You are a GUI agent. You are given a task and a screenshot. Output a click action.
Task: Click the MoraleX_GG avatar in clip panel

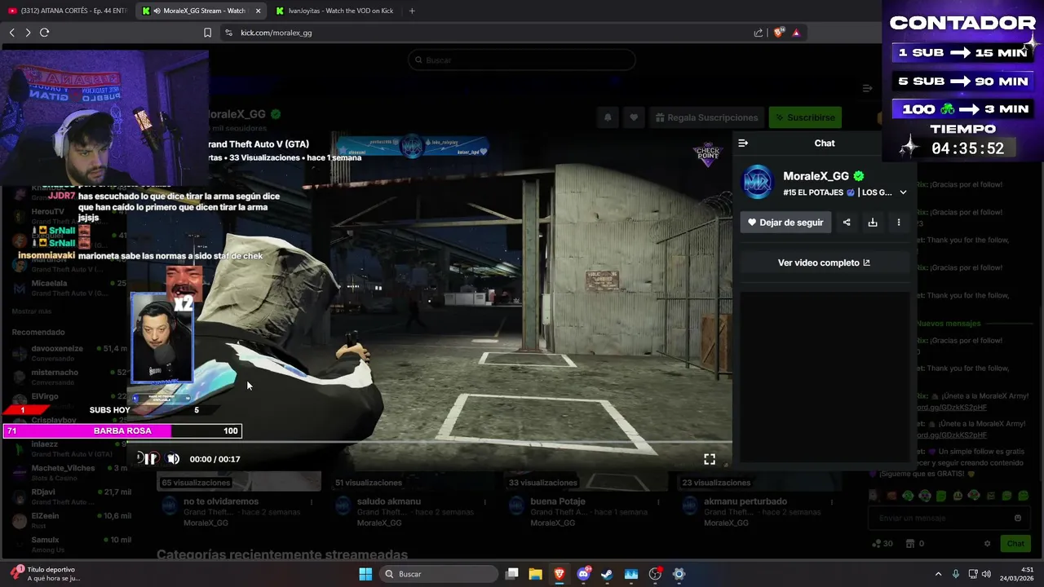(x=758, y=182)
